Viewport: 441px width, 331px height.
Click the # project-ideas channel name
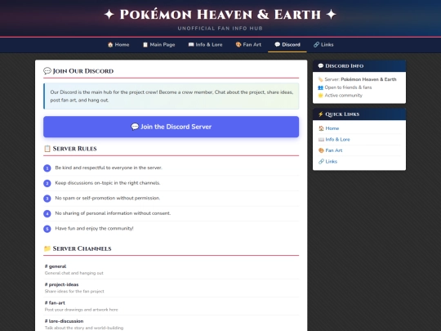tap(61, 284)
